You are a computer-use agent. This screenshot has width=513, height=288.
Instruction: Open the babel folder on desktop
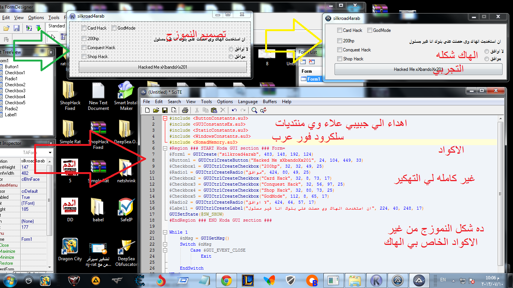point(98,210)
